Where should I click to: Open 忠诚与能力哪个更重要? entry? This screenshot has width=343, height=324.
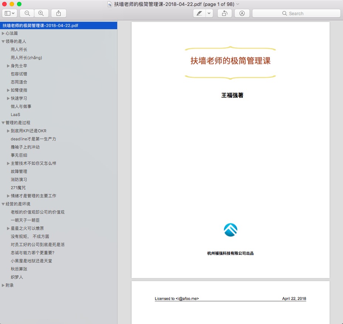pyautogui.click(x=33, y=253)
